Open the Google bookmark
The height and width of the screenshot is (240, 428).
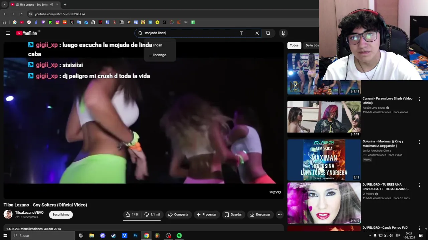pyautogui.click(x=15, y=22)
